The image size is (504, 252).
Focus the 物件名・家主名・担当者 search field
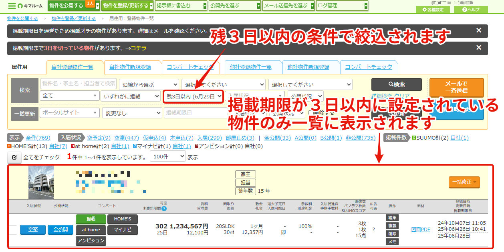tap(78, 84)
